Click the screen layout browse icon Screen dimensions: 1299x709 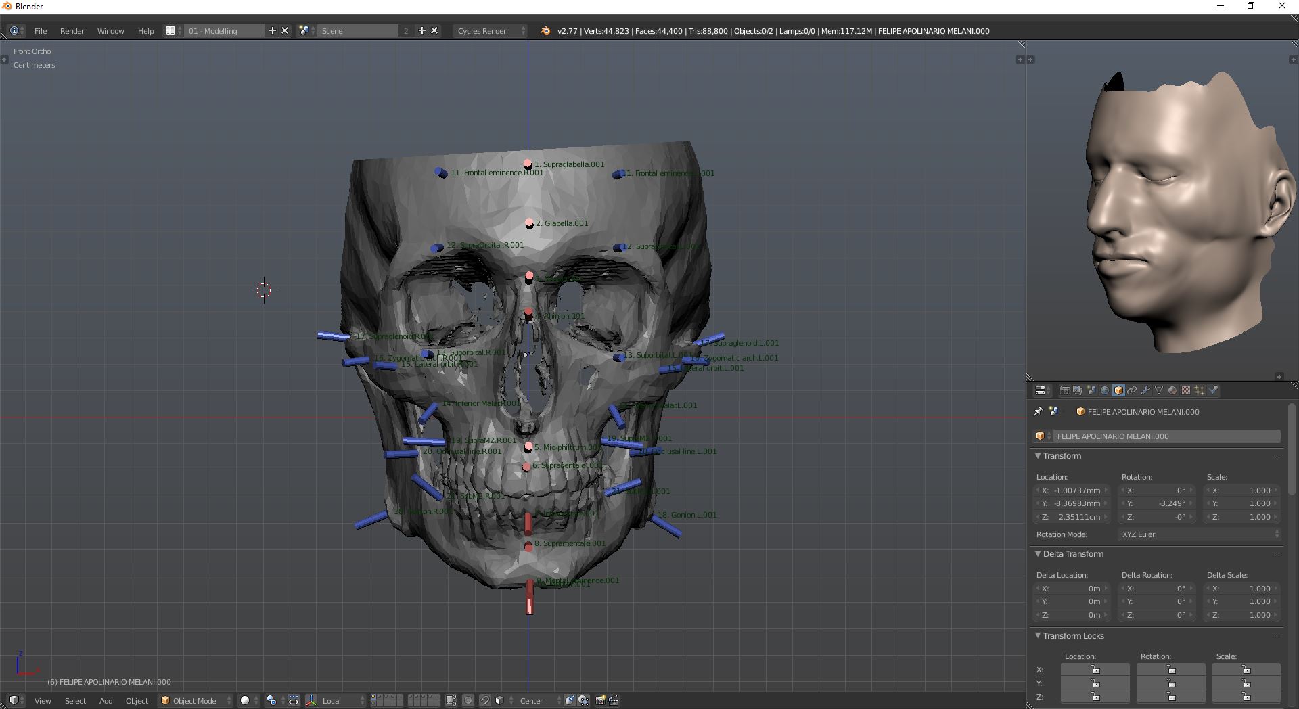[x=170, y=31]
